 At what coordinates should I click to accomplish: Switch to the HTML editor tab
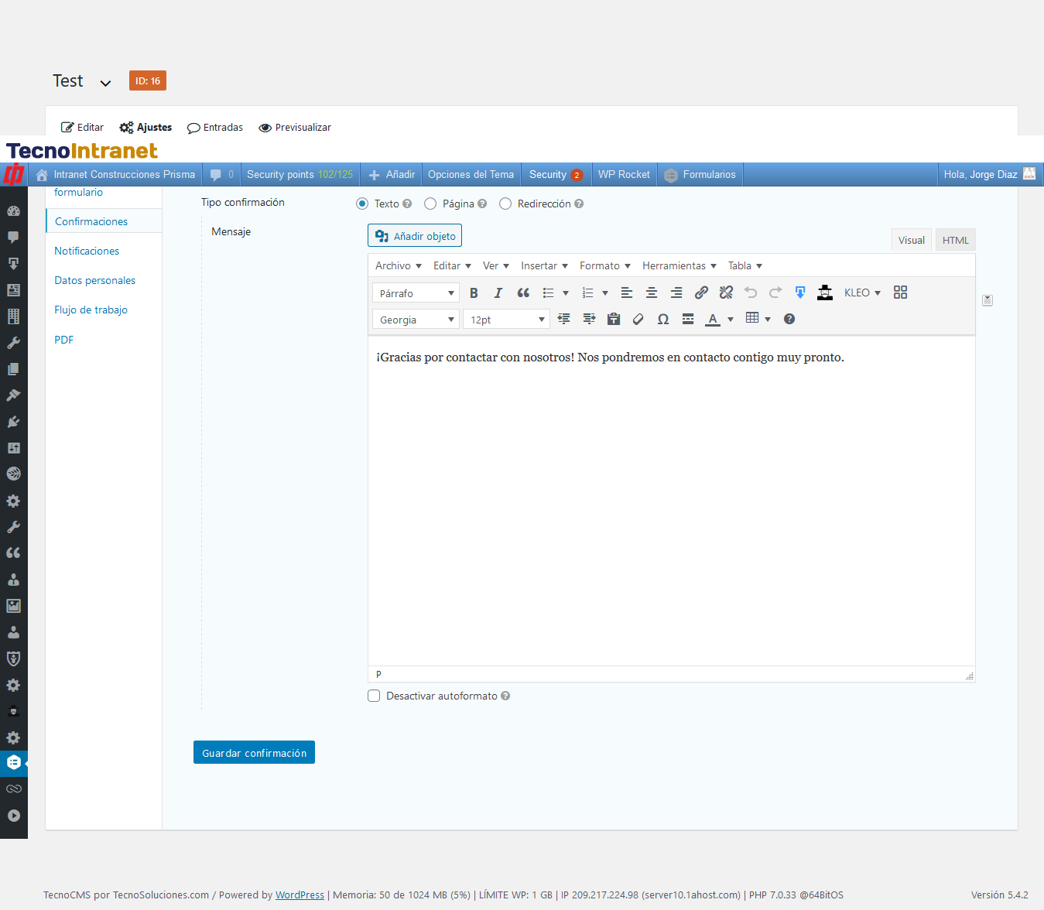tap(955, 241)
